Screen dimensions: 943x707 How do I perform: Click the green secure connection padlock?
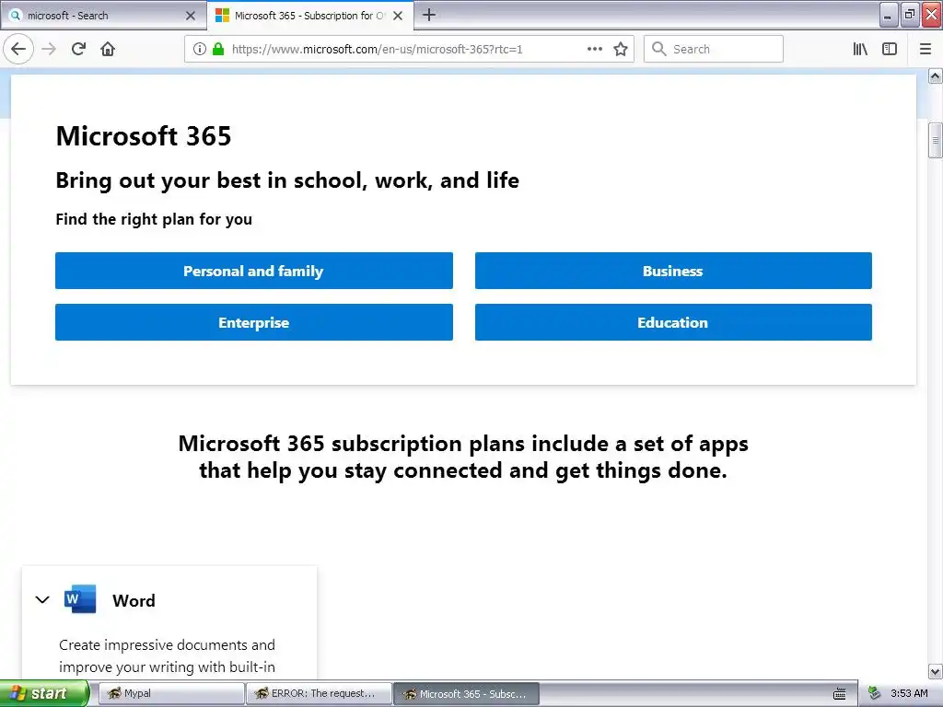[218, 50]
